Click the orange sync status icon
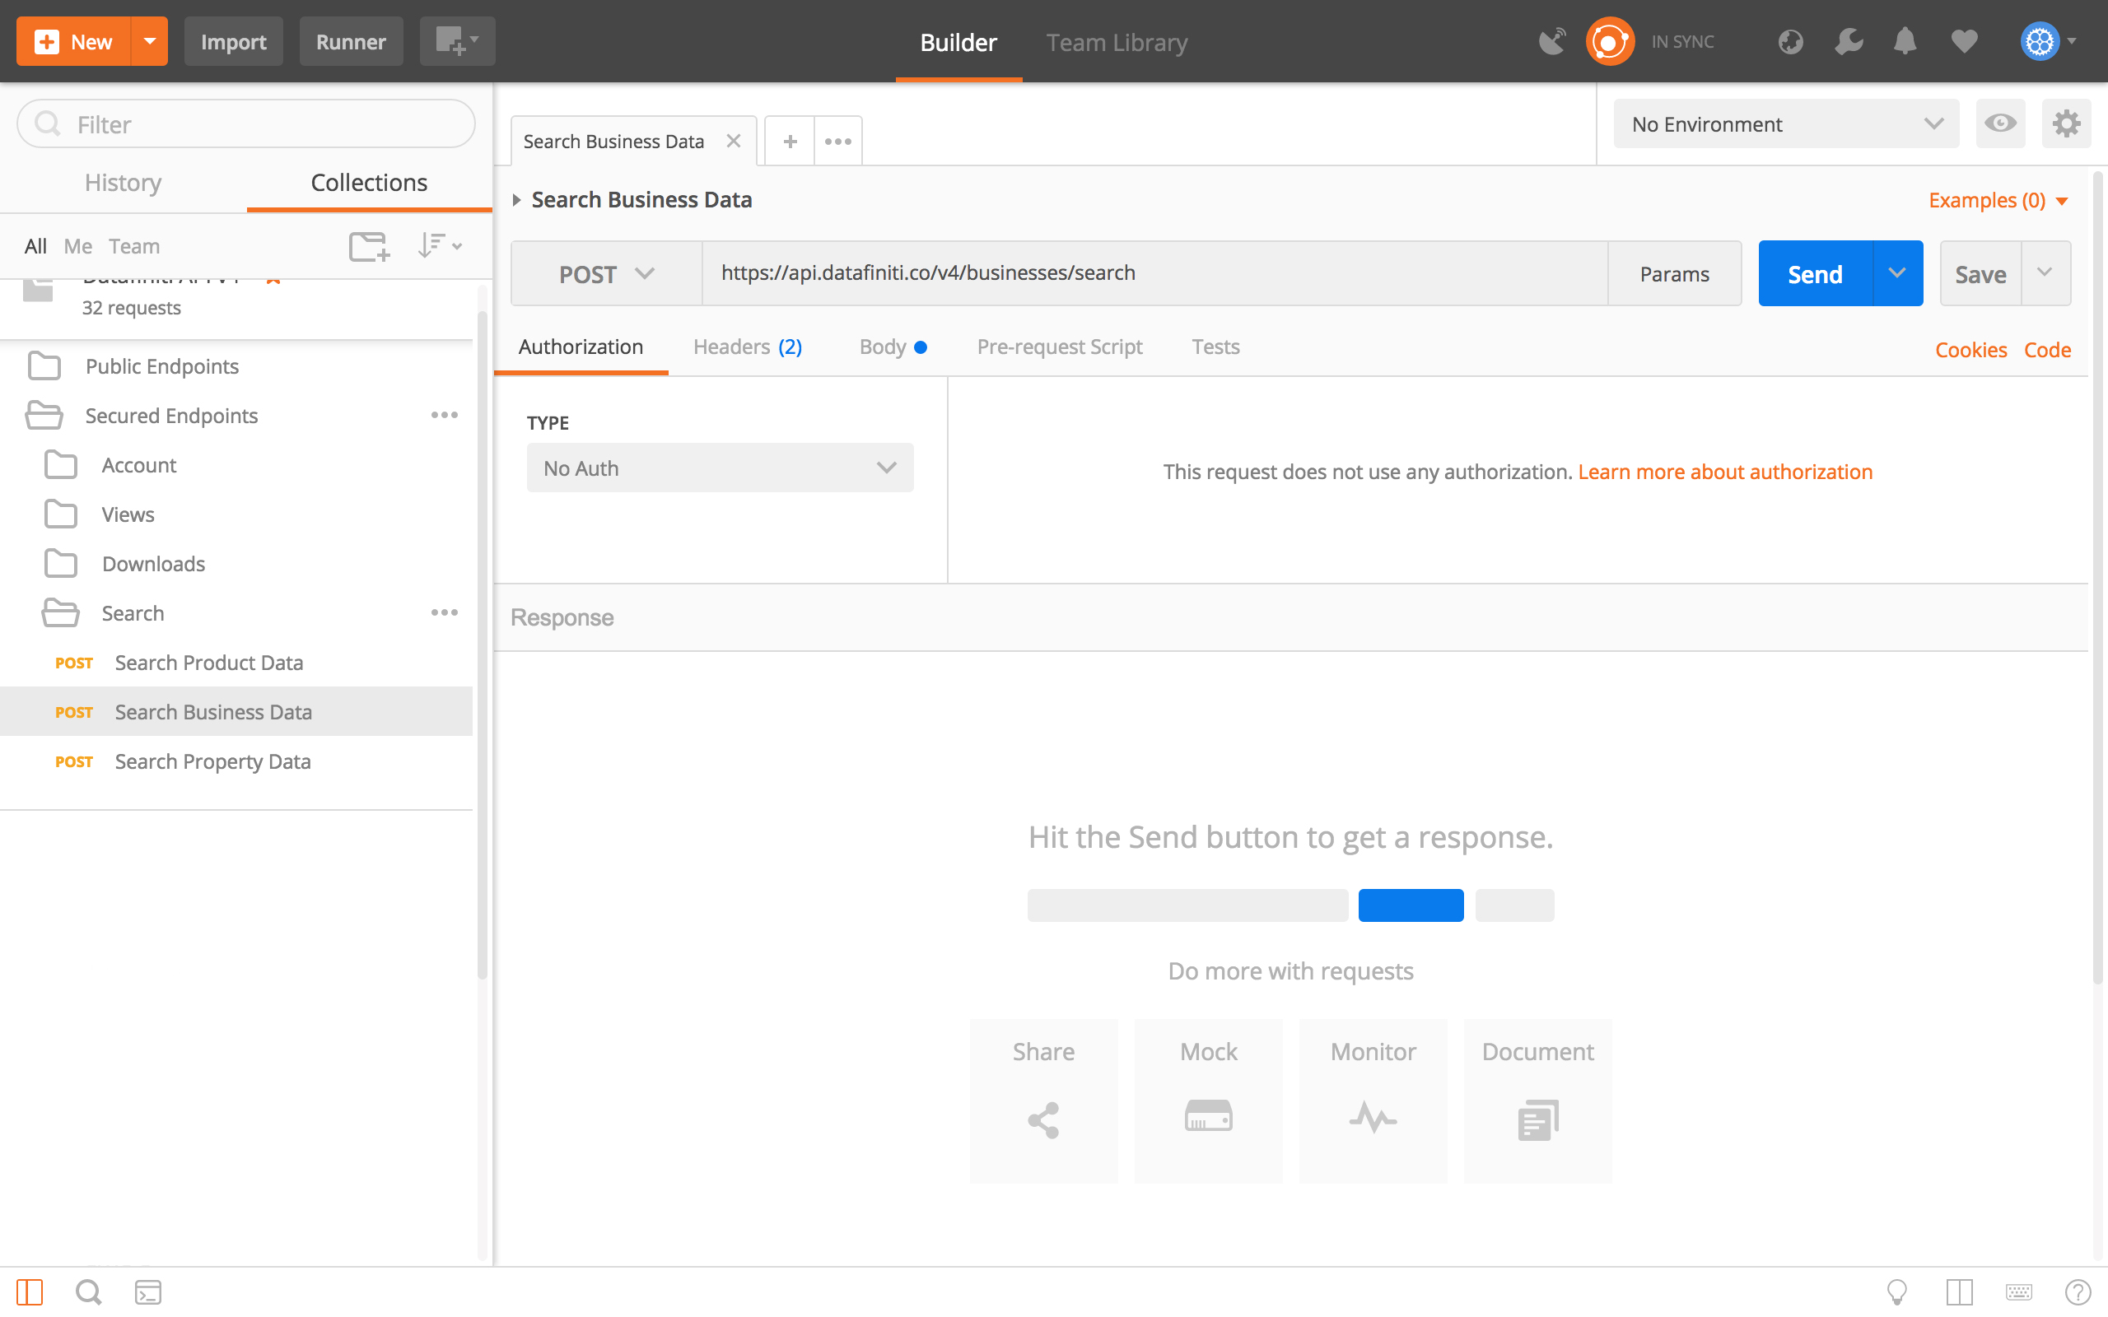Screen dimensions: 2108x1317 [x=1609, y=41]
